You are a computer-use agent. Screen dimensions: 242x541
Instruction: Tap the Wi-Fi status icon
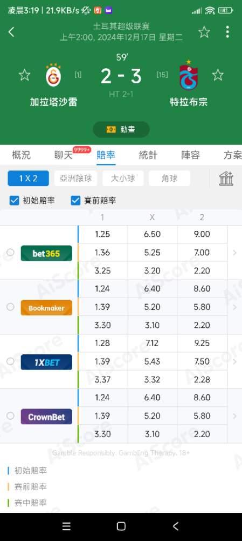coord(210,10)
